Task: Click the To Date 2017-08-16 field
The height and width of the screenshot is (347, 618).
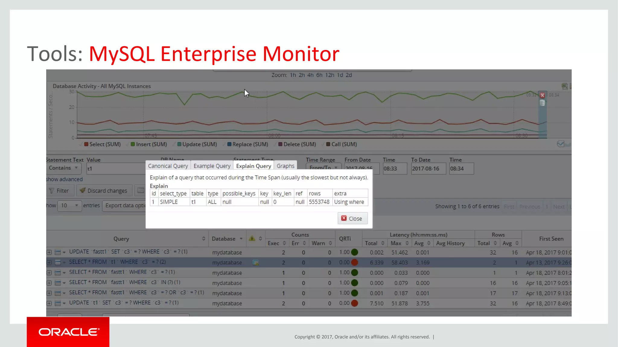Action: point(428,169)
